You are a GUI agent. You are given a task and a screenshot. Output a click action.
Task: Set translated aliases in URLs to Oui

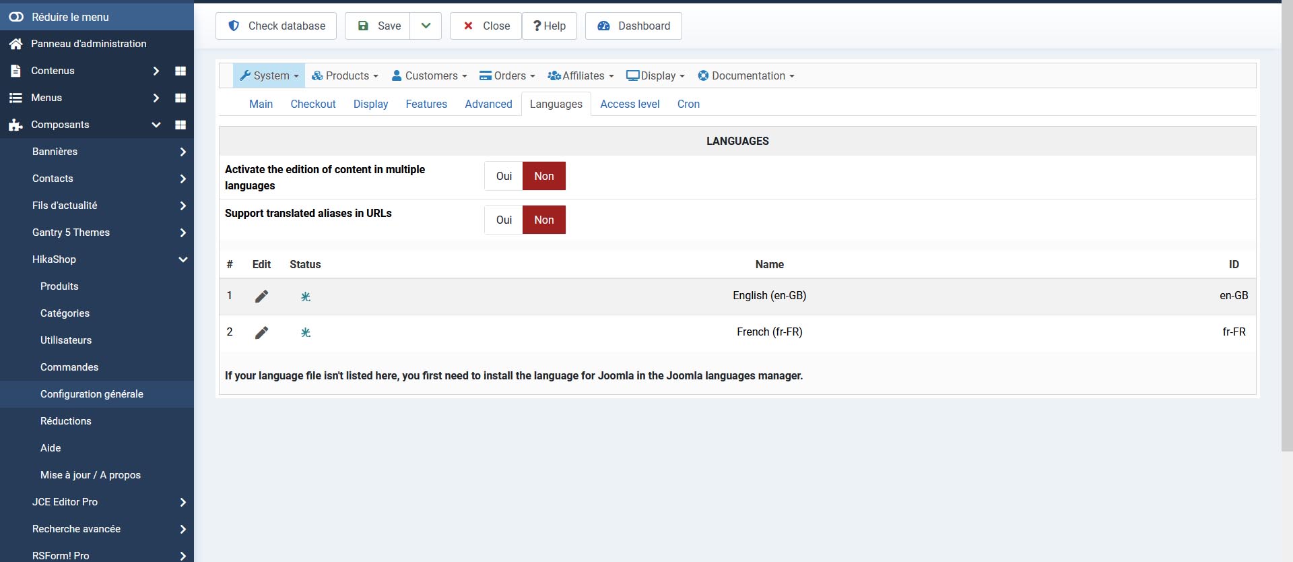click(x=504, y=220)
